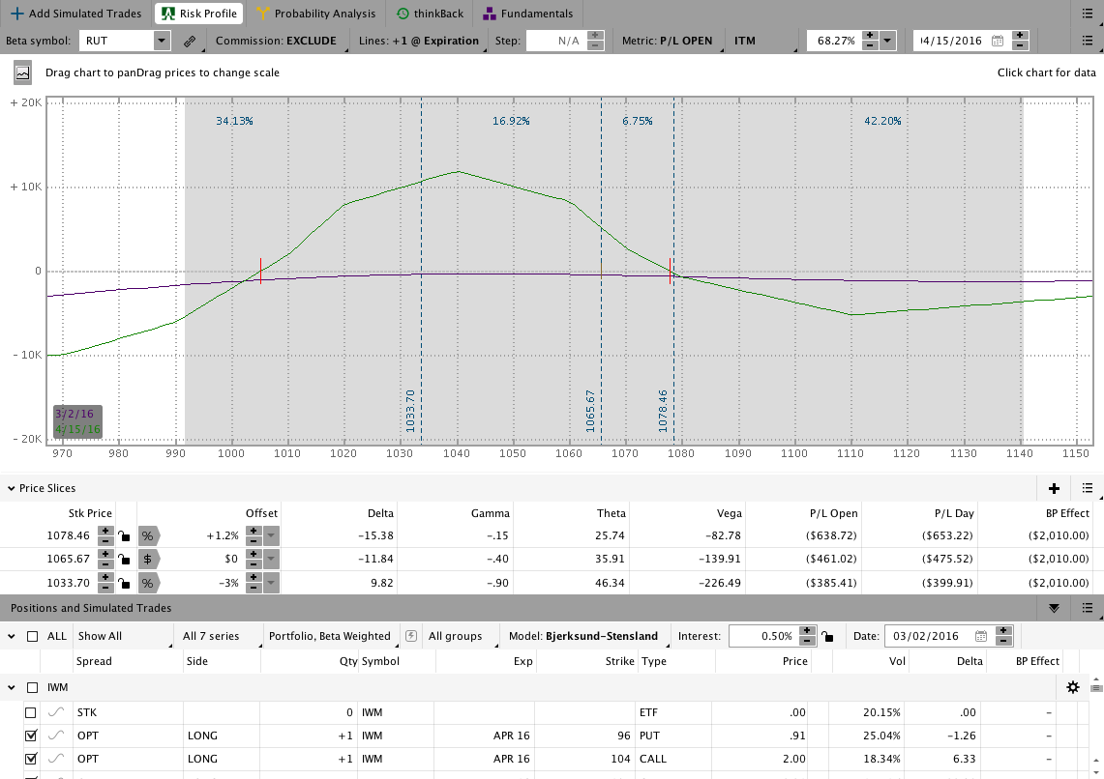This screenshot has width=1104, height=779.
Task: Click the Theta column header
Action: (612, 513)
